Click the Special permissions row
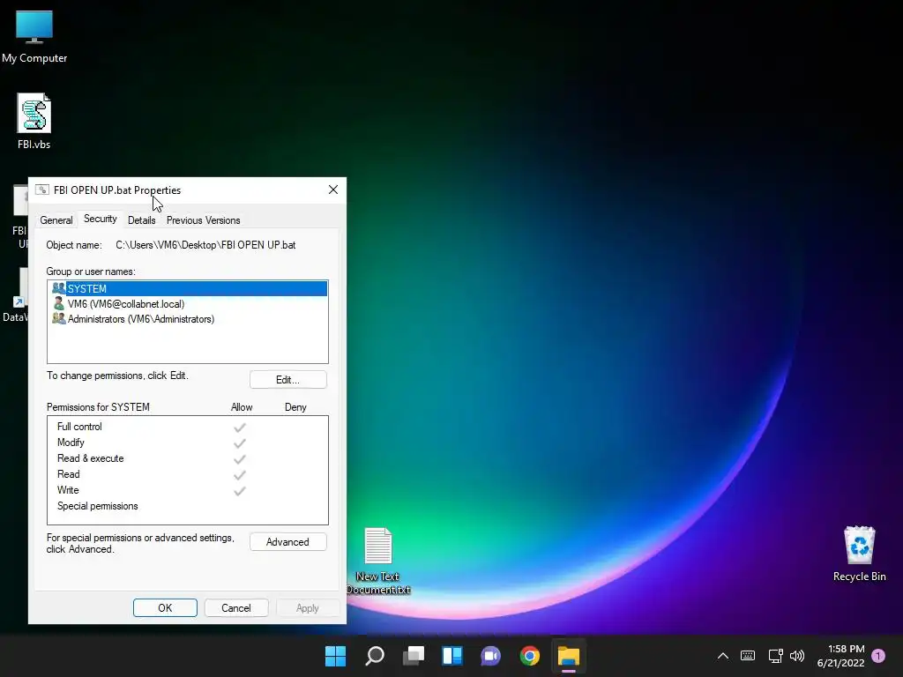903x677 pixels. tap(188, 506)
